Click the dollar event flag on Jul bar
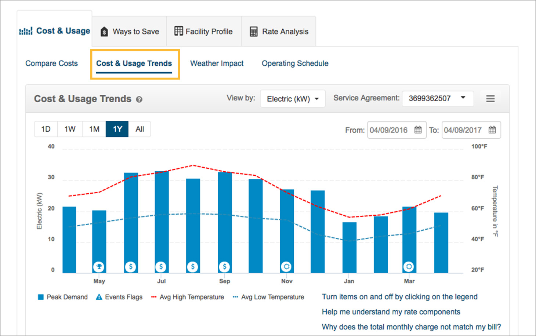 coord(161,267)
